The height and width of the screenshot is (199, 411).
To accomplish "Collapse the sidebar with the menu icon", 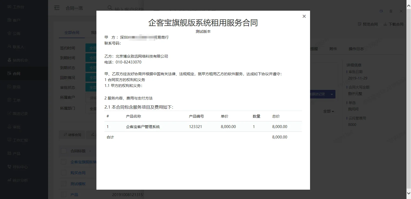I will tap(57, 8).
